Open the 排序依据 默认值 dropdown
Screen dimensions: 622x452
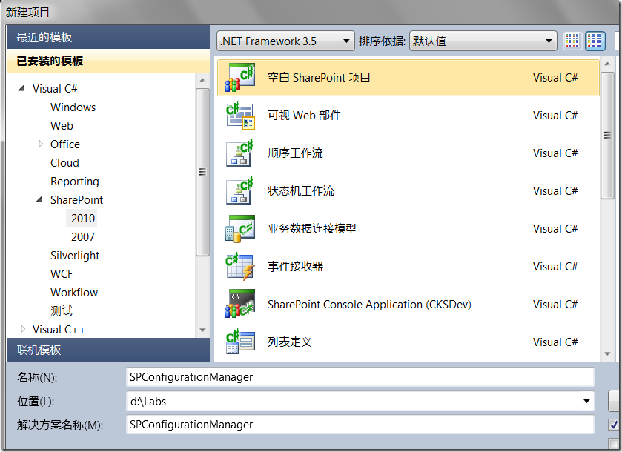point(483,41)
